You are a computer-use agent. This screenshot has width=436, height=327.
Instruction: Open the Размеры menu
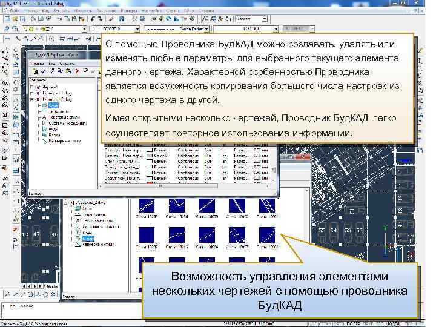pyautogui.click(x=129, y=10)
